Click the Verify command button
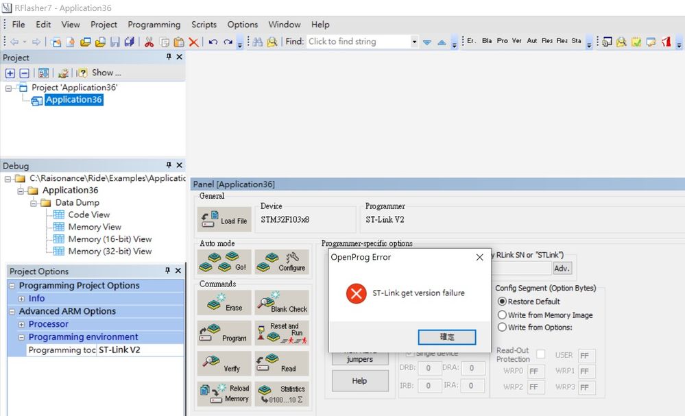Viewport: 685px width, 416px height. click(224, 364)
